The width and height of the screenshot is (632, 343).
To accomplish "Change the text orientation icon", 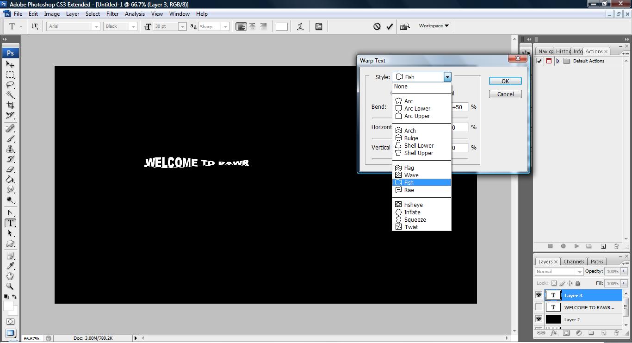I will (x=35, y=26).
